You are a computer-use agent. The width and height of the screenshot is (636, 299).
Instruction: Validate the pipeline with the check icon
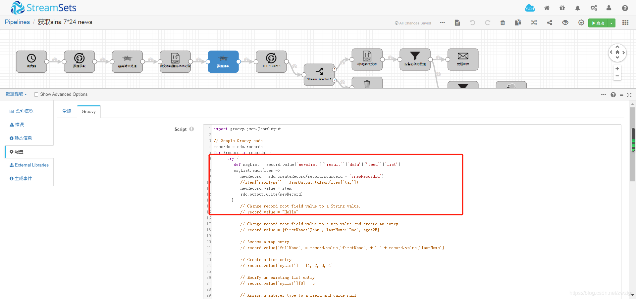pos(581,22)
